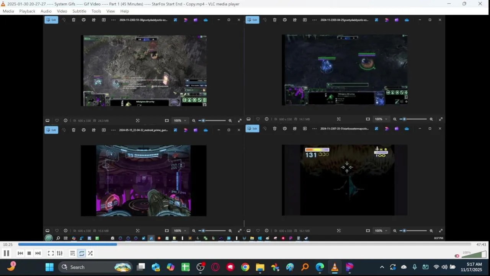The width and height of the screenshot is (490, 276).
Task: Favorite image in the 2302-51-38gruntydaddysotis window
Action: [x=57, y=120]
